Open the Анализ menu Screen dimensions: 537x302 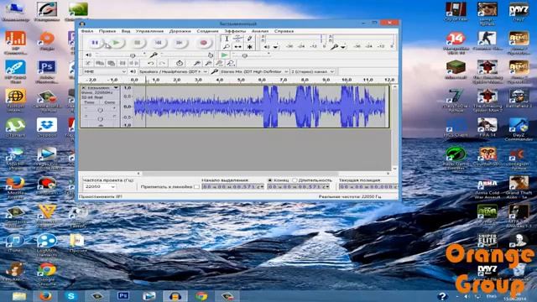pyautogui.click(x=260, y=31)
